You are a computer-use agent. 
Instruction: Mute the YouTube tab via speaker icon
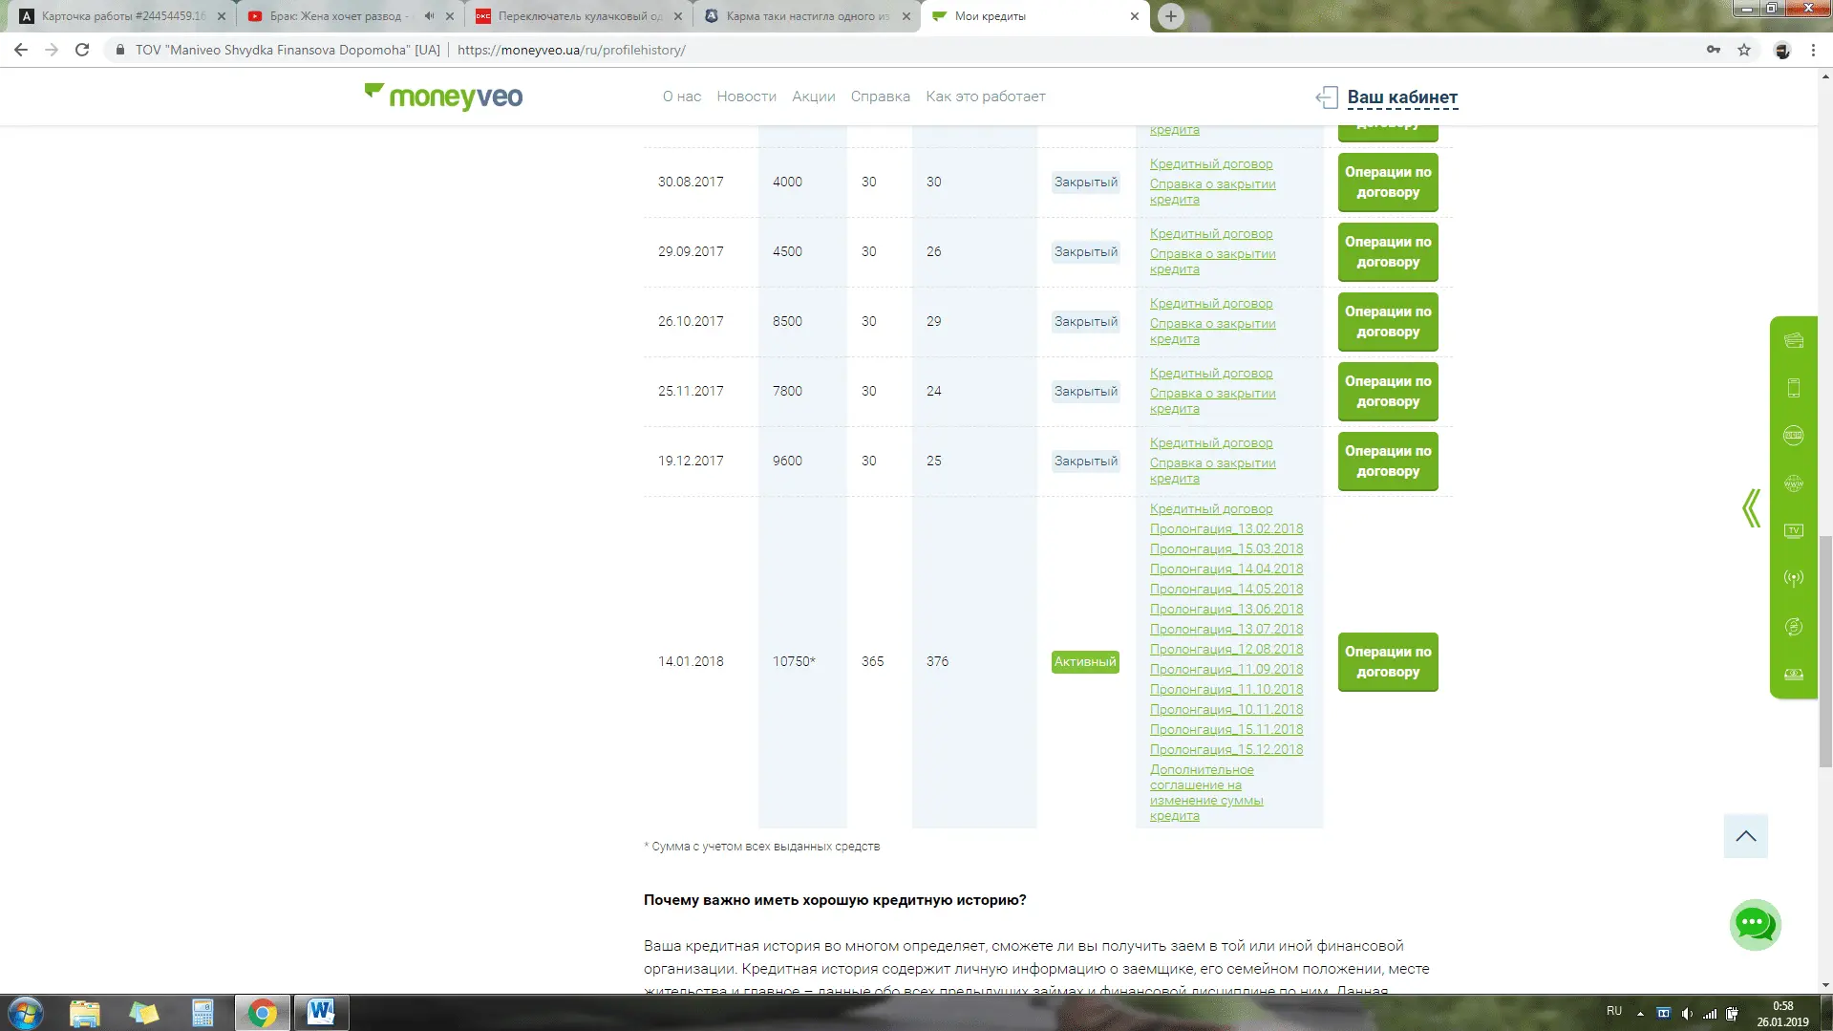[429, 16]
